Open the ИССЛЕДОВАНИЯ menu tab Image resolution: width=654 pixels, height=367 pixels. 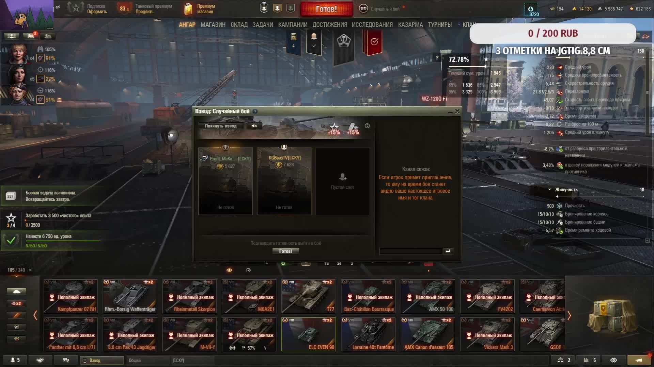pyautogui.click(x=372, y=25)
